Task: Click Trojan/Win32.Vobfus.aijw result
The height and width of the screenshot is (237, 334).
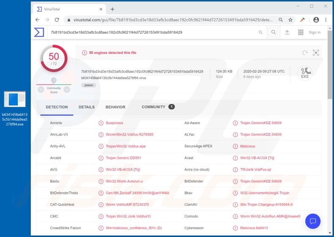Action: [x=126, y=146]
